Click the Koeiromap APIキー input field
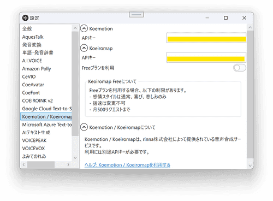 point(206,57)
